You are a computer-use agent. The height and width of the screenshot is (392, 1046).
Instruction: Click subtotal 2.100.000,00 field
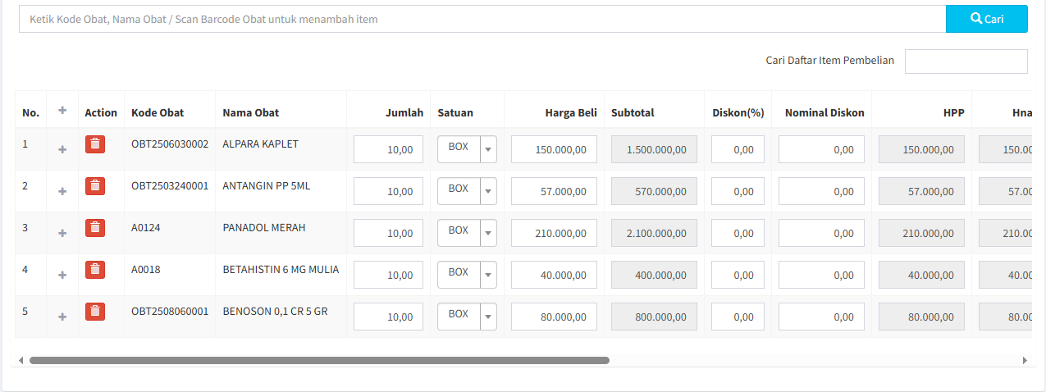click(654, 233)
